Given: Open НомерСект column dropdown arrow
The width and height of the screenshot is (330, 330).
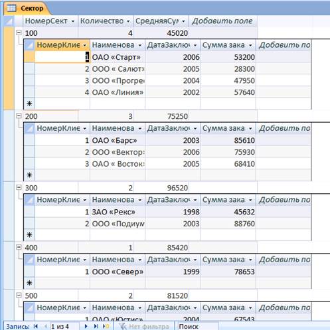Looking at the screenshot, I should pyautogui.click(x=73, y=21).
